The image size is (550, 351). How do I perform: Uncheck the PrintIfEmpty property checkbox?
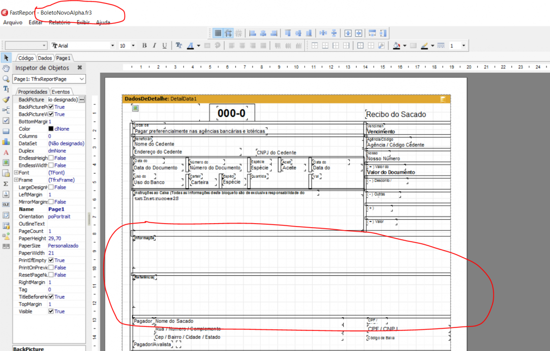[51, 260]
